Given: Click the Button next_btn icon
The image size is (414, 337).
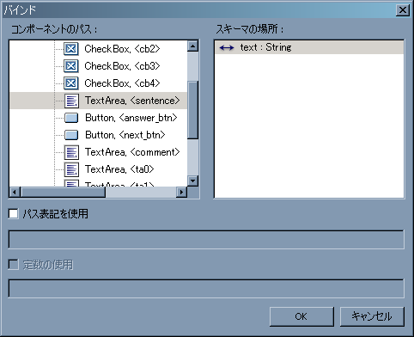Looking at the screenshot, I should (71, 135).
